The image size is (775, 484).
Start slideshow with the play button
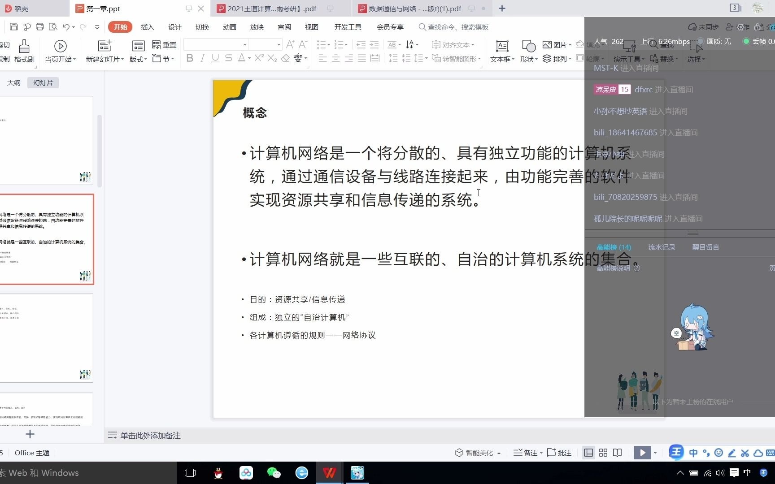point(642,453)
